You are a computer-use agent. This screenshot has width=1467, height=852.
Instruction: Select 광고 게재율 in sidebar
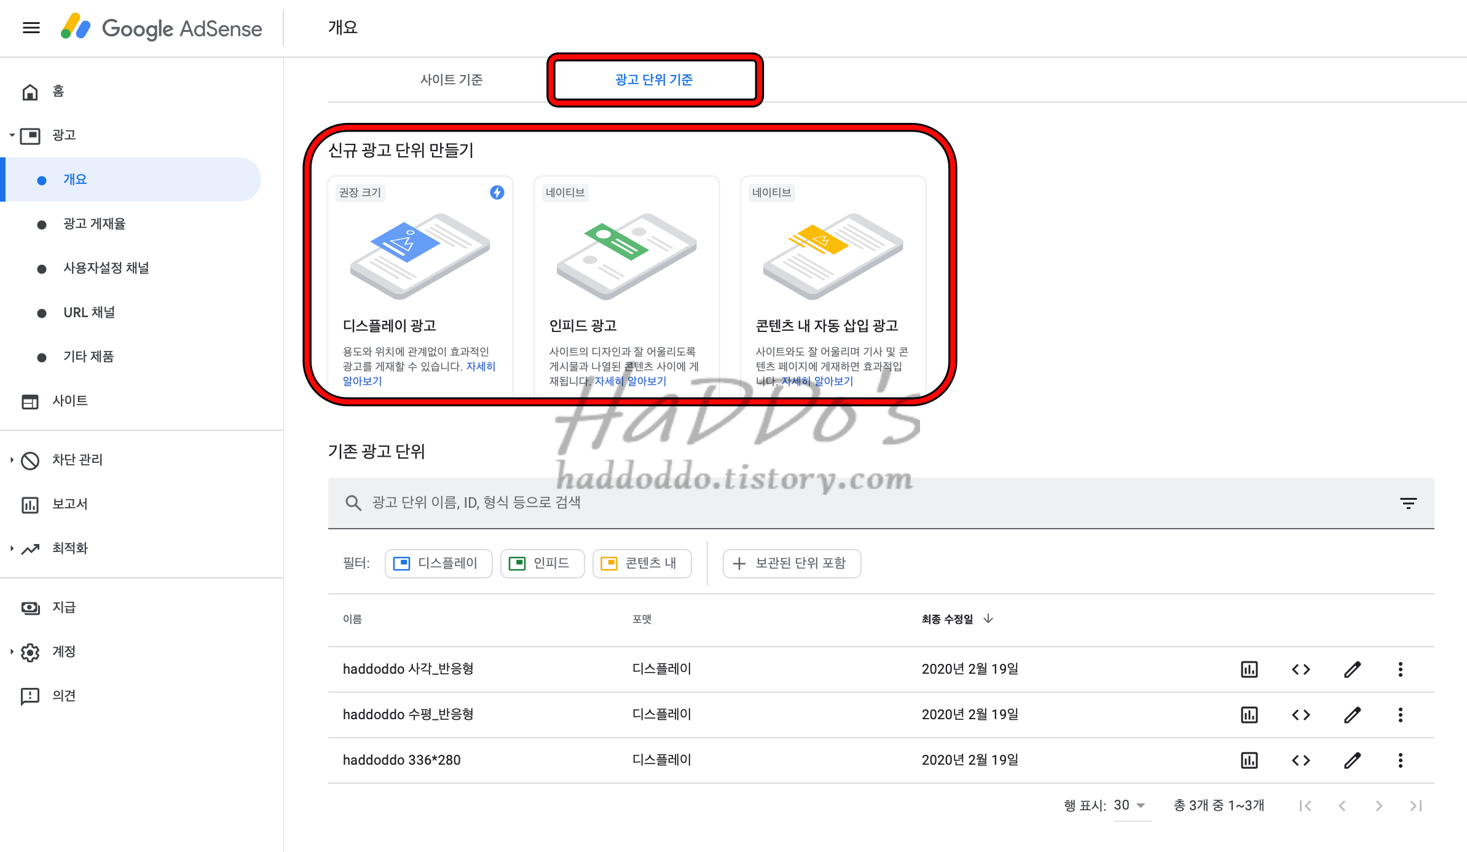tap(94, 224)
